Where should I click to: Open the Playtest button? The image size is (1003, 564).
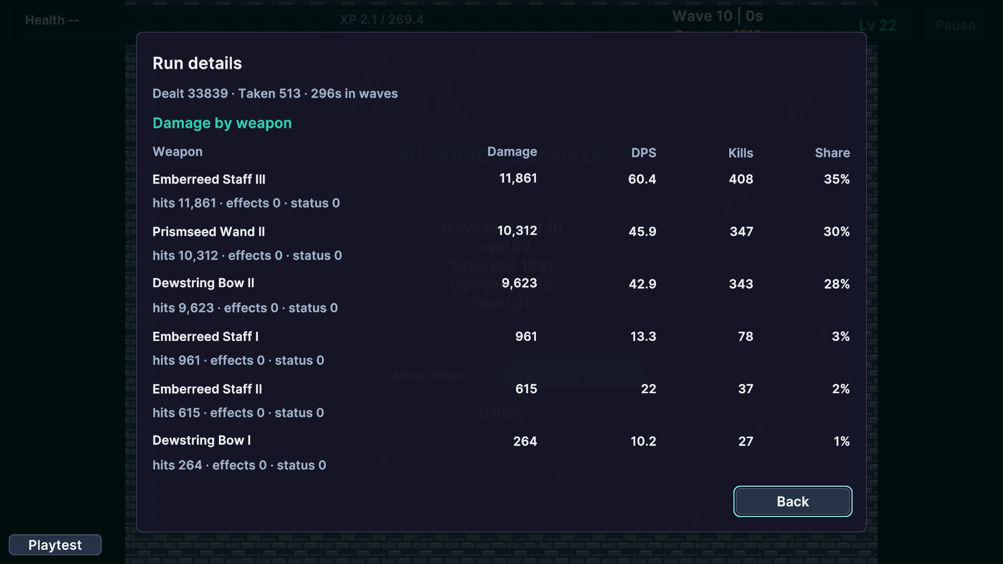[55, 545]
